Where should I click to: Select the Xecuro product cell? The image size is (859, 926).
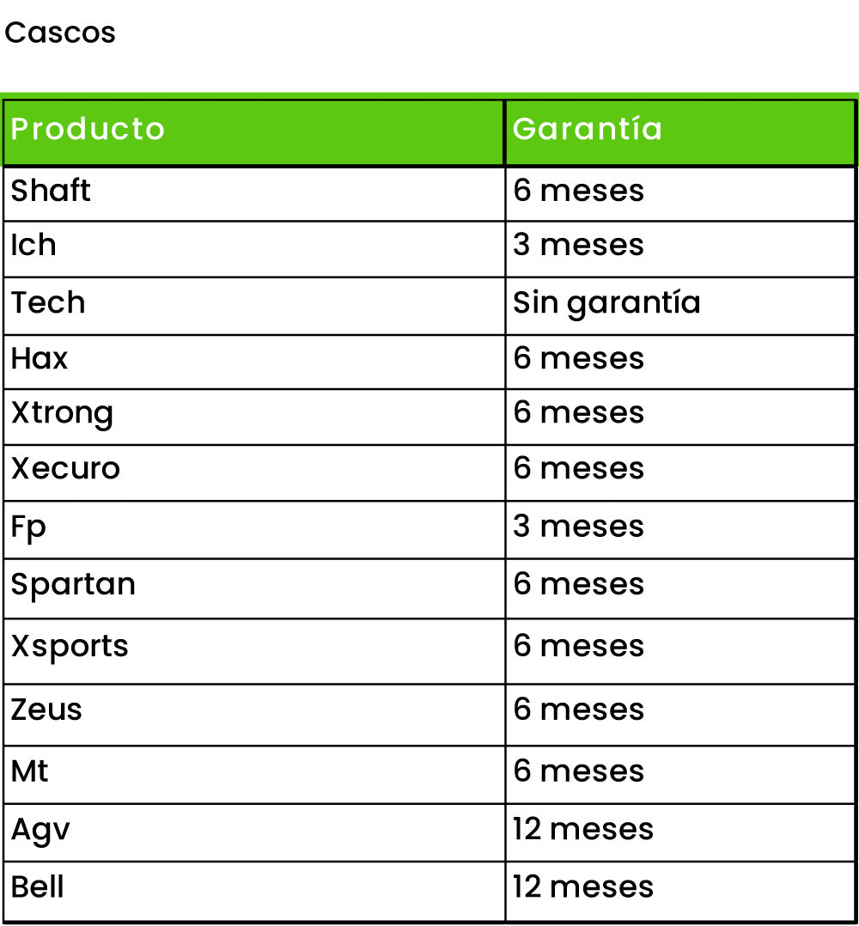[254, 473]
